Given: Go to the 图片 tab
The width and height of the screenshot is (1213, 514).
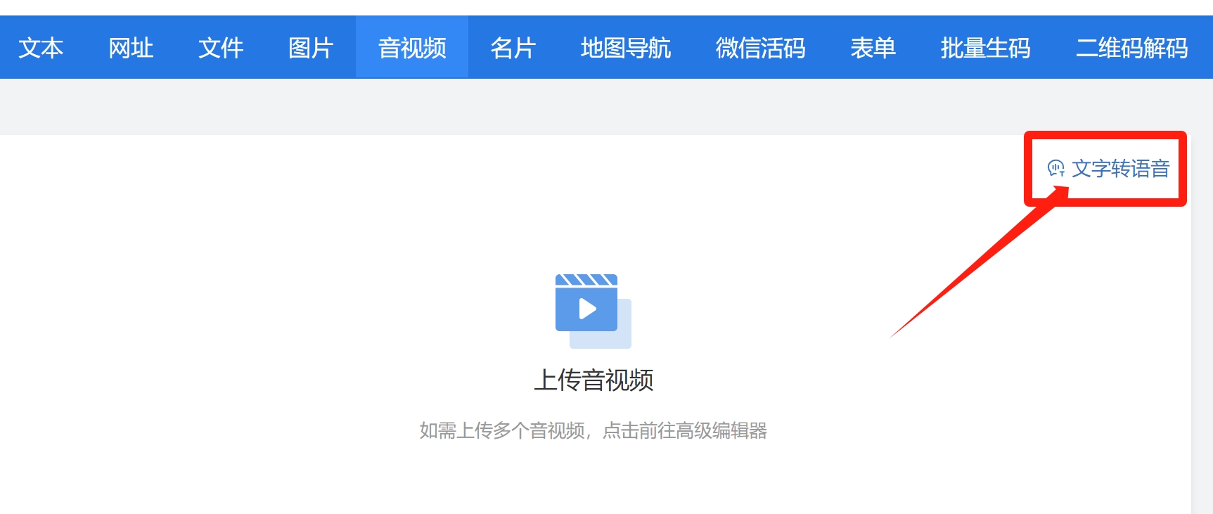Looking at the screenshot, I should coord(311,48).
